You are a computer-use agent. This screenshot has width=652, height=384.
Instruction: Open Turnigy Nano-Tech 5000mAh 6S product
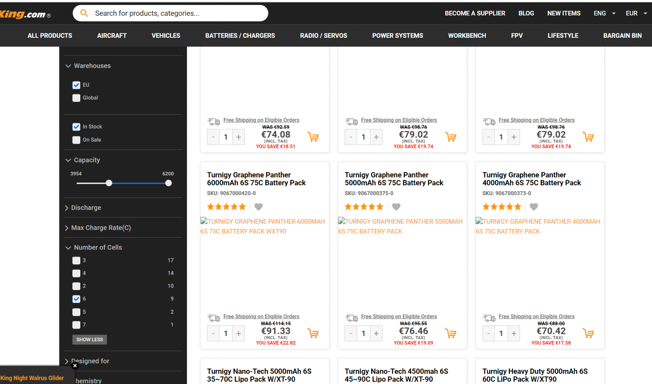coord(259,375)
